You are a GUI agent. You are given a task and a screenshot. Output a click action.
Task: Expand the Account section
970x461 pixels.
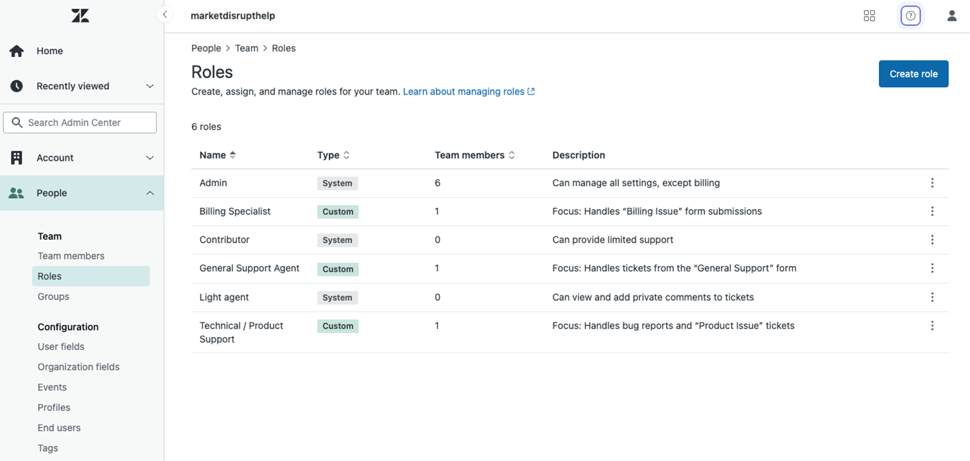[150, 158]
